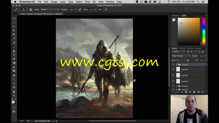The image size is (219, 123).
Task: Enable airbrush mode
Action: [x=100, y=10]
